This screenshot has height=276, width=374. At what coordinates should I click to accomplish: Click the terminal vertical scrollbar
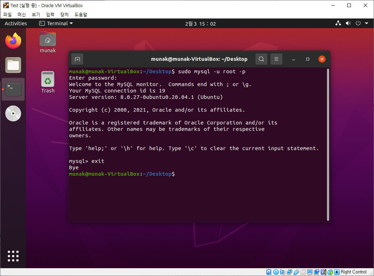click(x=328, y=144)
